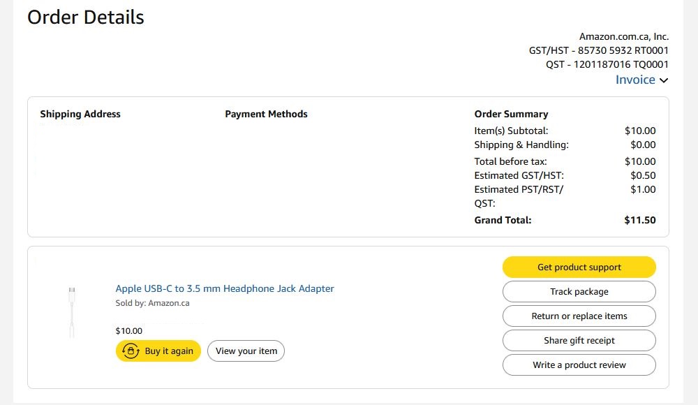698x405 pixels.
Task: Click the Shipping Address heading
Action: pyautogui.click(x=80, y=114)
